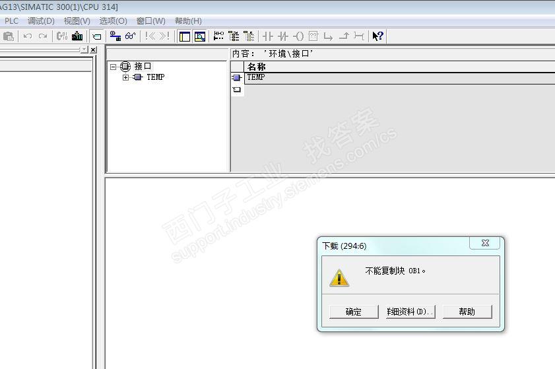The image size is (555, 369).
Task: Click the 不能复制块 OB1 message text
Action: [x=395, y=271]
